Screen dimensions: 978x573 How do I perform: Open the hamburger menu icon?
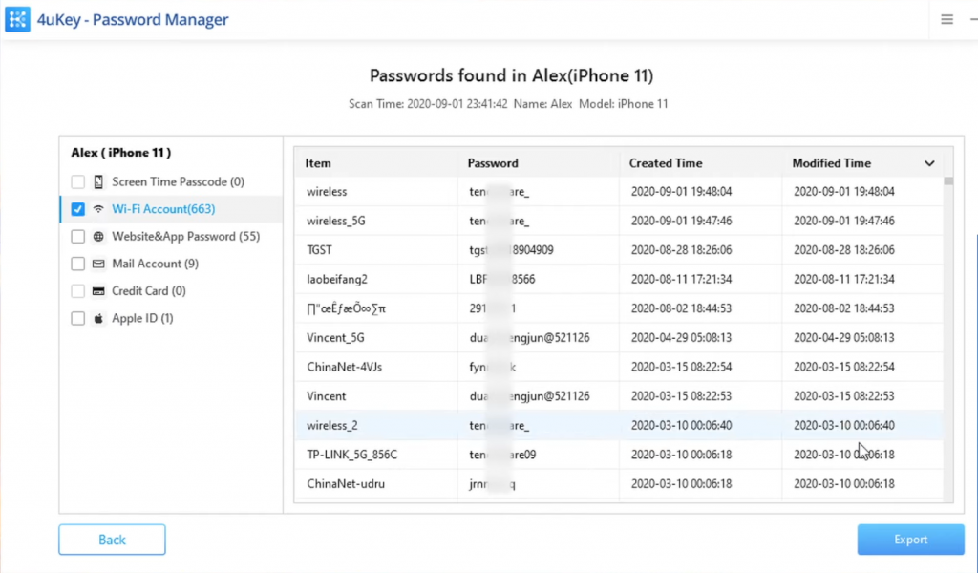click(x=946, y=19)
